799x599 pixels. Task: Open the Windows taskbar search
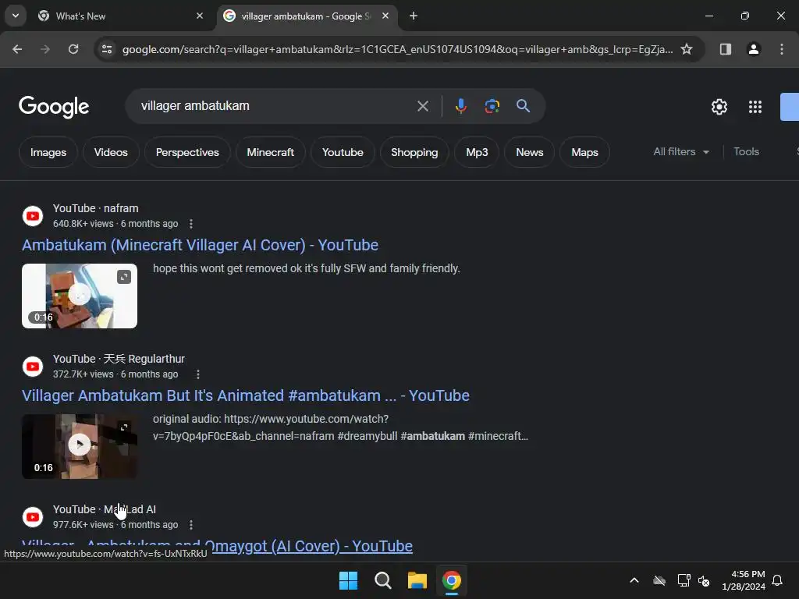382,580
